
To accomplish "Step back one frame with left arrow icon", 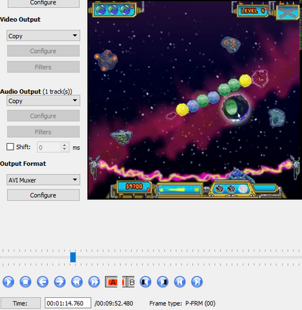I will point(43,282).
